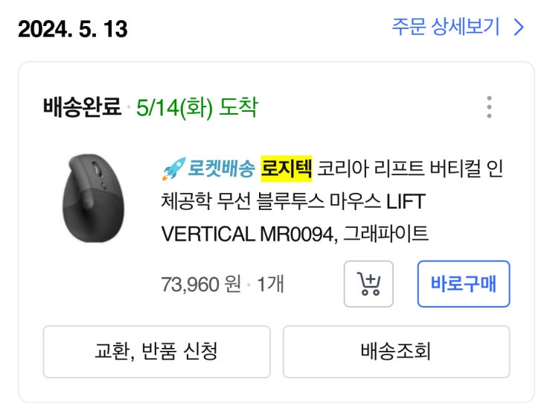
Task: Select the 로켓배송 badge label
Action: [220, 169]
